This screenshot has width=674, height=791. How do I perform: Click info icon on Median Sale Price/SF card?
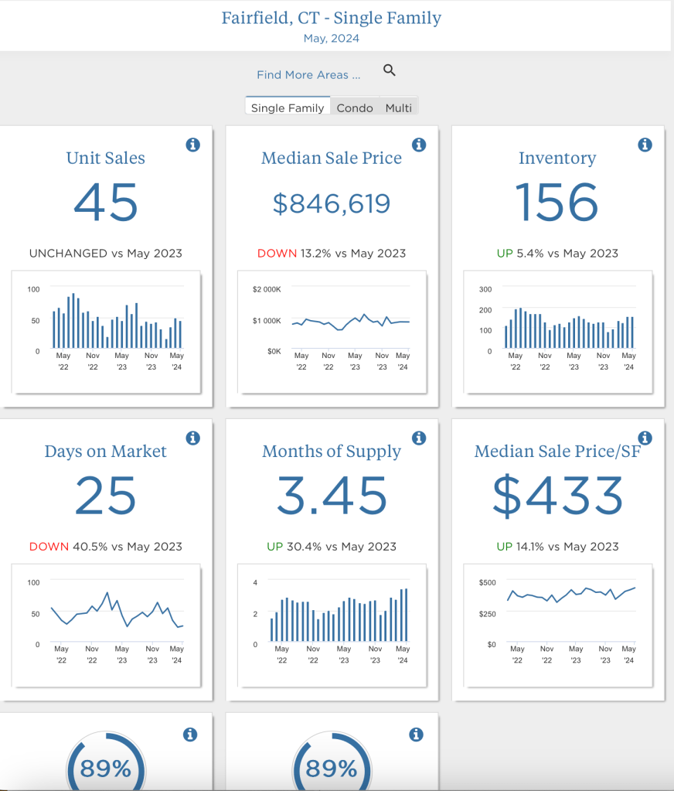[x=645, y=438]
